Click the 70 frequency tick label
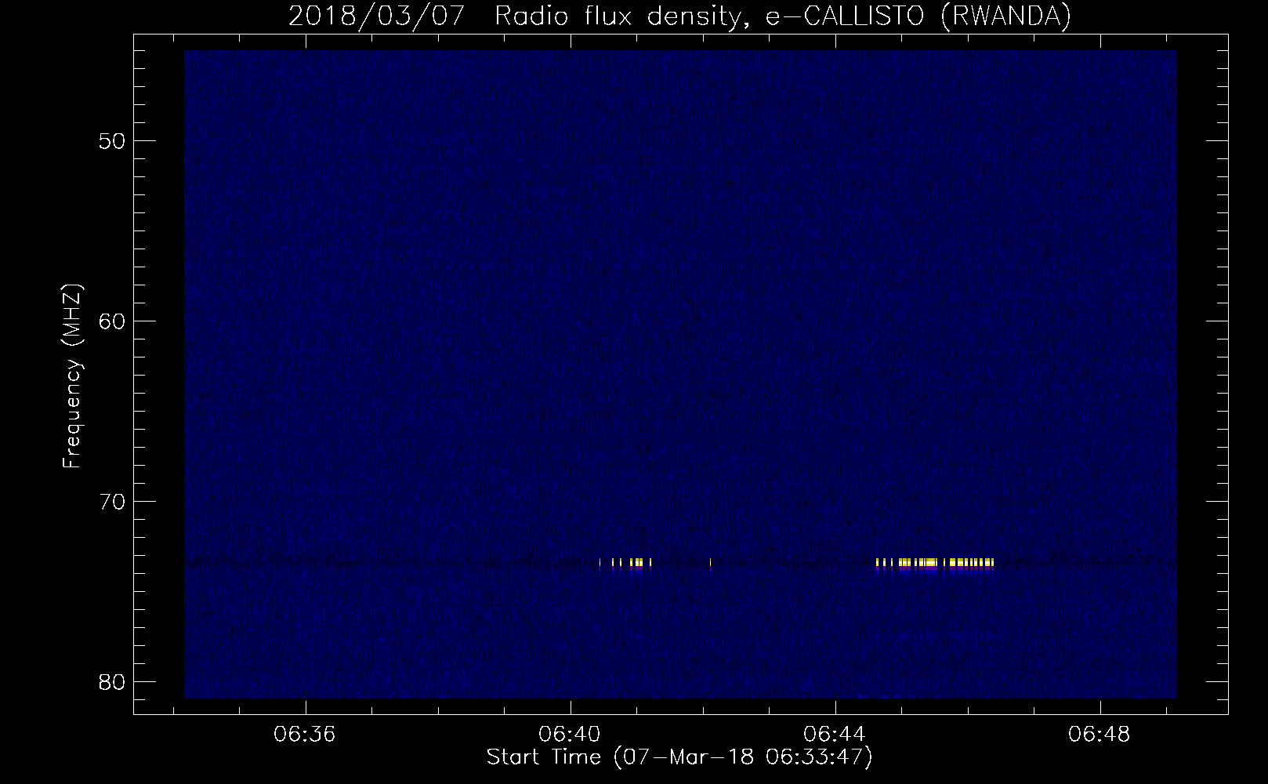 [111, 501]
